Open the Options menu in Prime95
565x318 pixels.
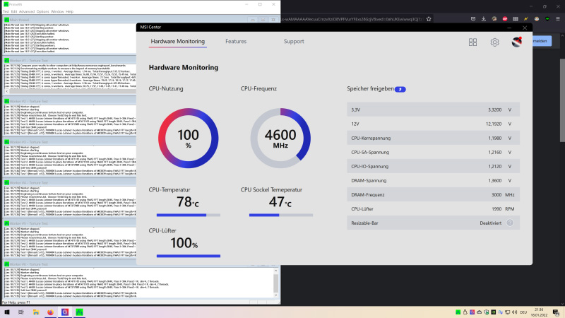tap(42, 11)
